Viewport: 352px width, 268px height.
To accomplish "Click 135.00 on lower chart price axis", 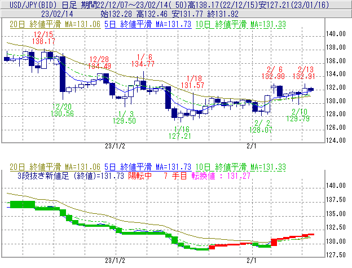I will point(336,213).
